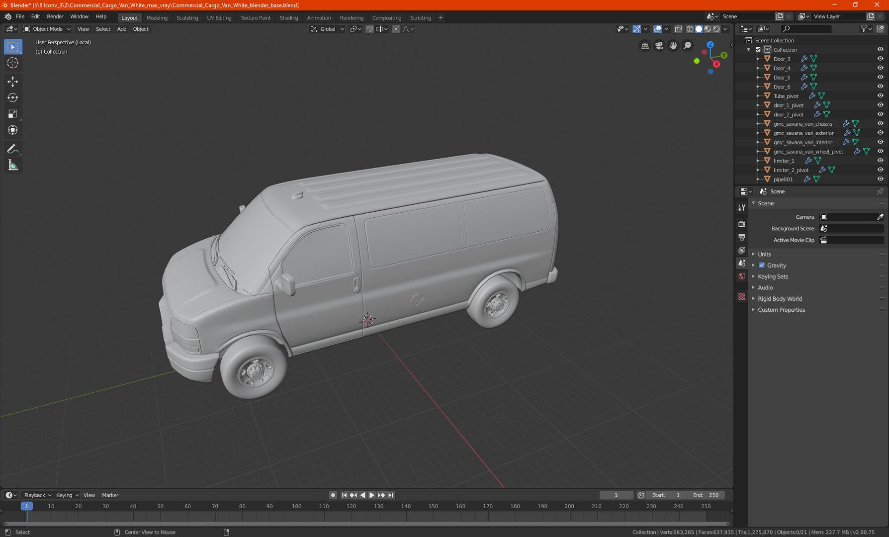Open the World properties tab
The height and width of the screenshot is (537, 889).
(742, 276)
